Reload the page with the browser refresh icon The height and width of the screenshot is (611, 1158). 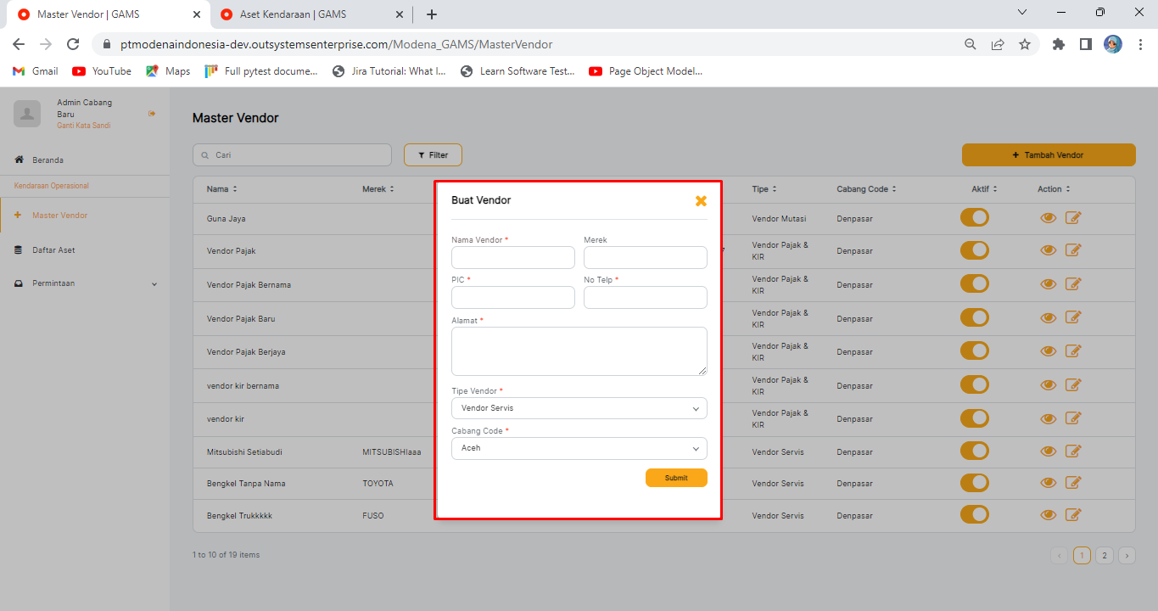[73, 44]
